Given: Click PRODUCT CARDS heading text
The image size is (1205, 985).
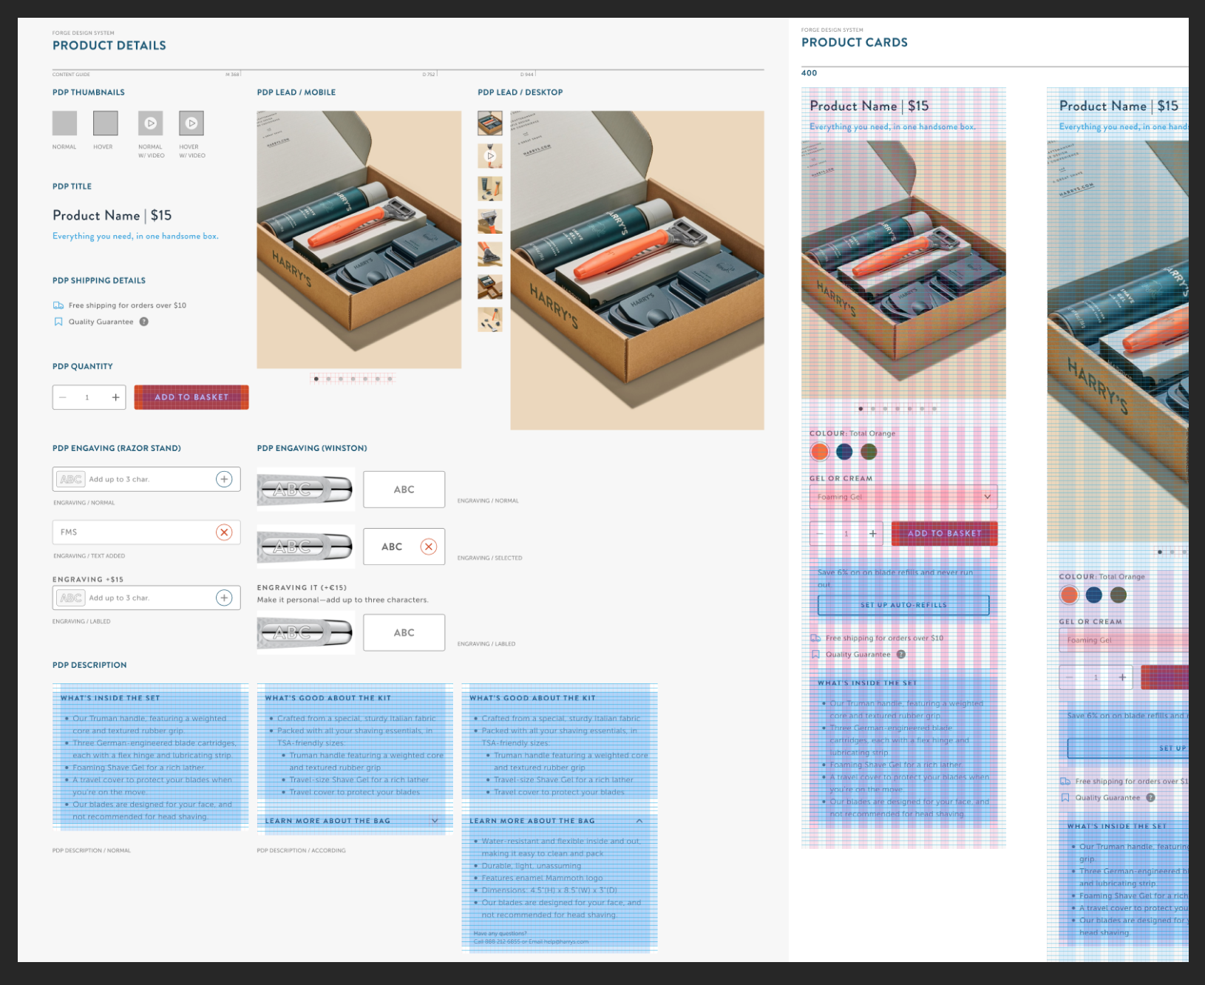Looking at the screenshot, I should coord(855,43).
